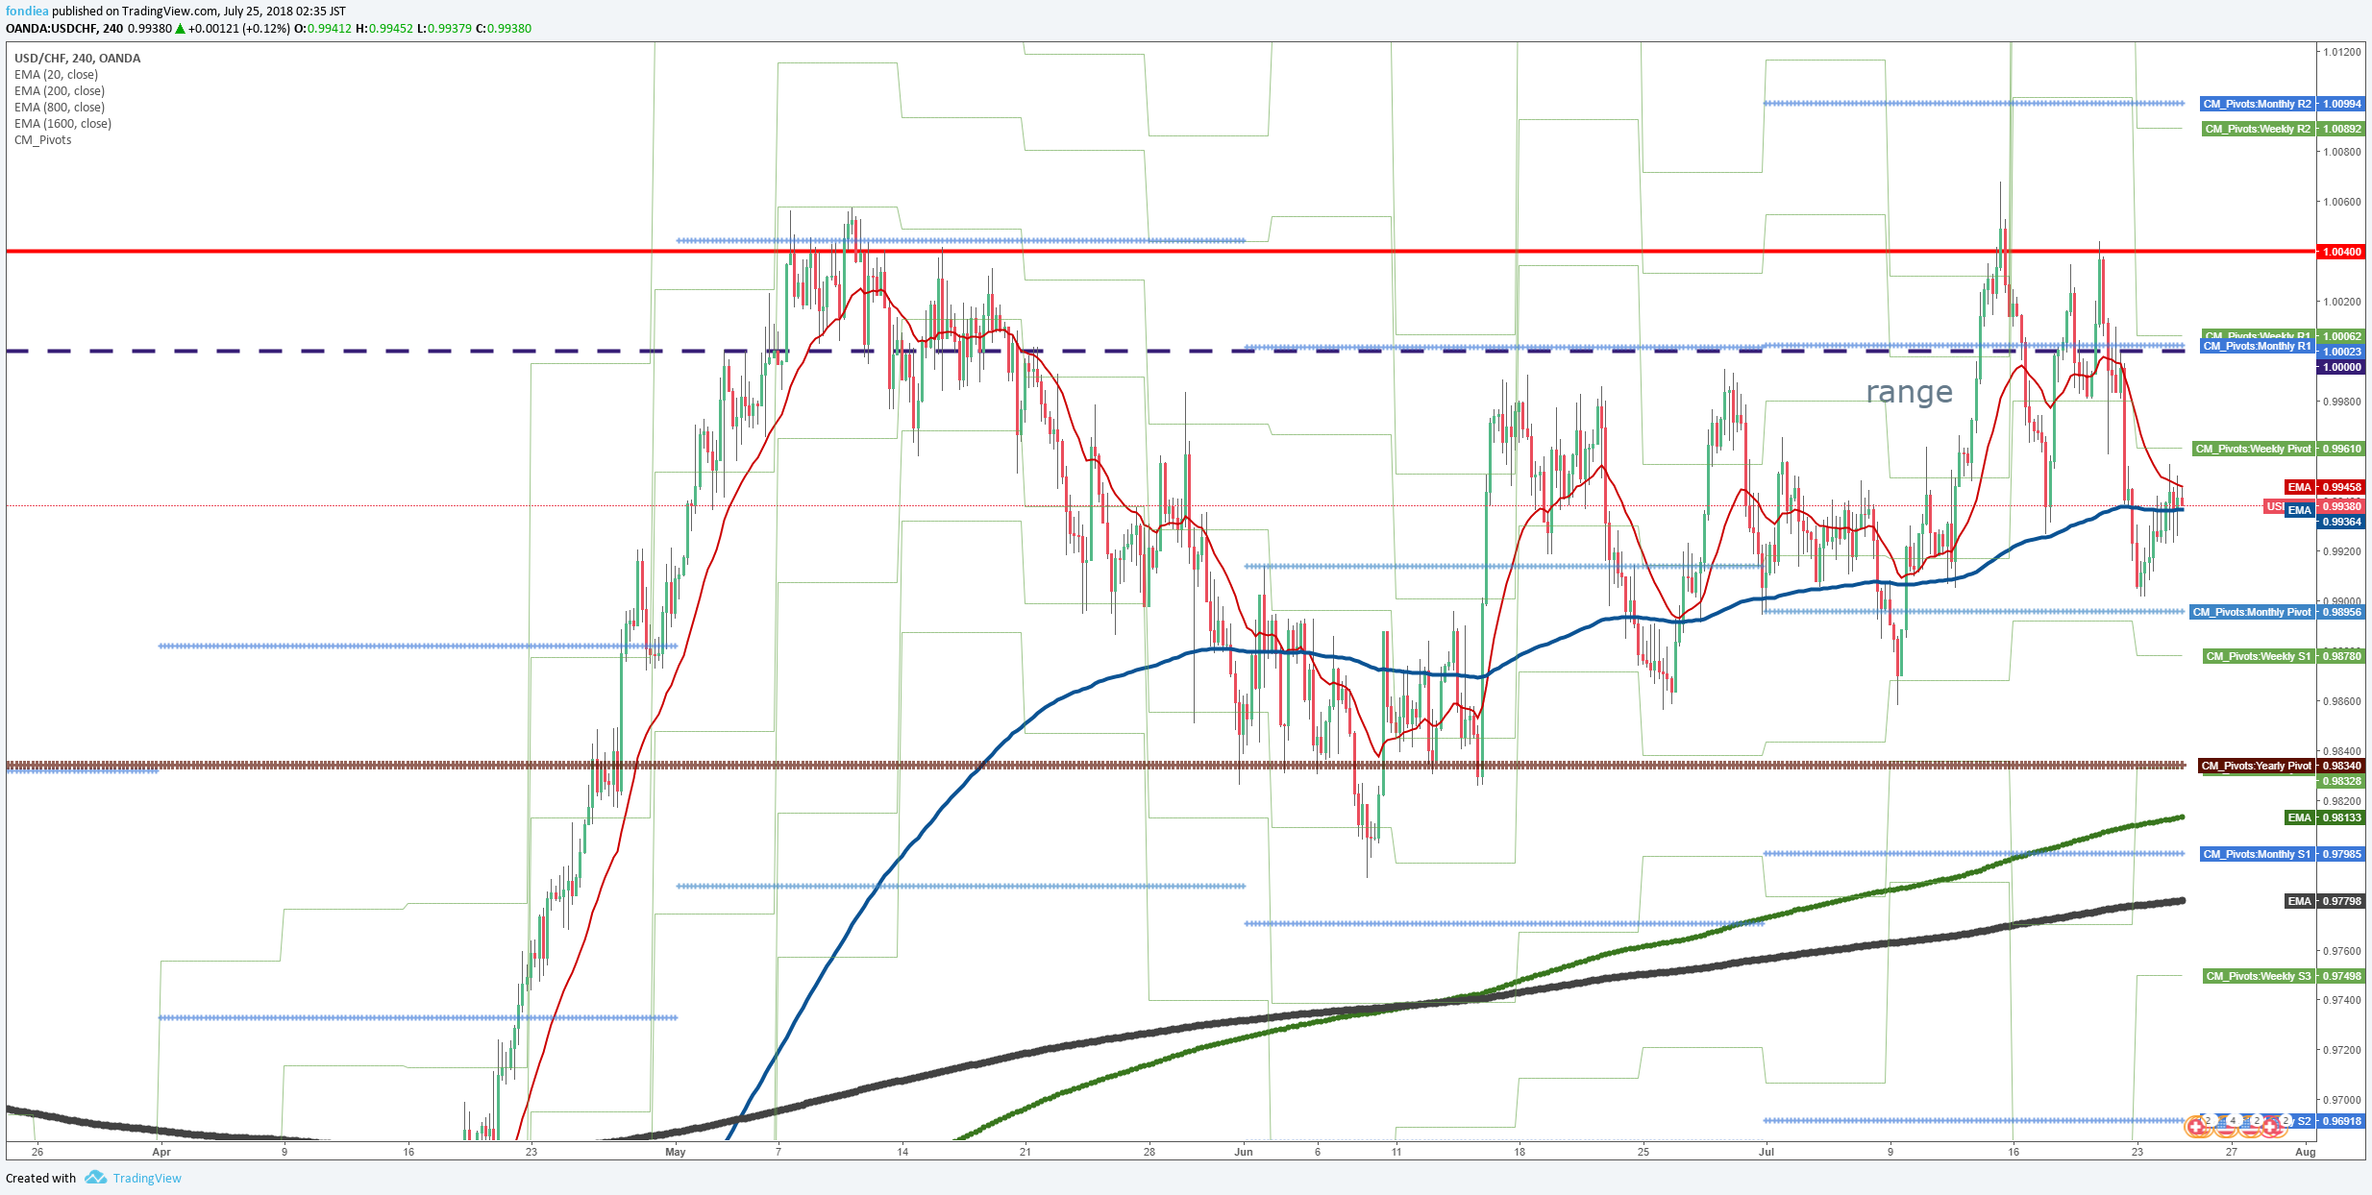Click the blue 0.99364 EMA price label
The height and width of the screenshot is (1195, 2372).
(2341, 522)
